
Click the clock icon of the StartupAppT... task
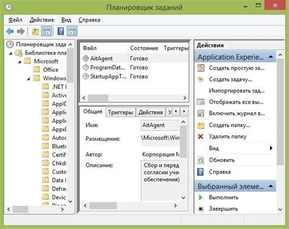click(x=86, y=77)
